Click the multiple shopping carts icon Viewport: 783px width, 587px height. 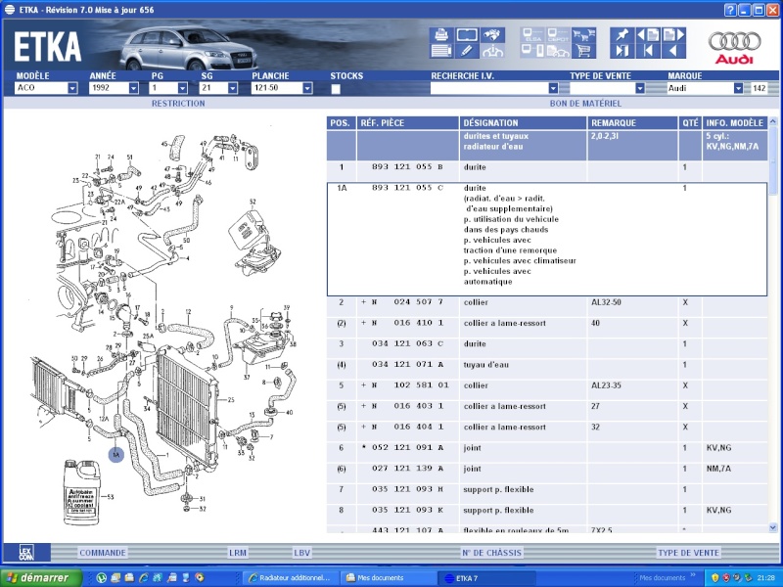[583, 35]
